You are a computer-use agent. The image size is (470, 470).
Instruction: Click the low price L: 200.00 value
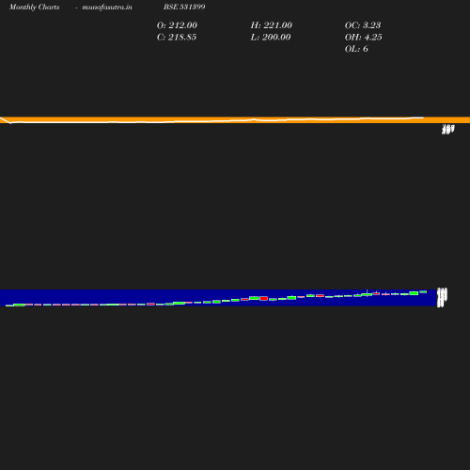[x=271, y=37]
